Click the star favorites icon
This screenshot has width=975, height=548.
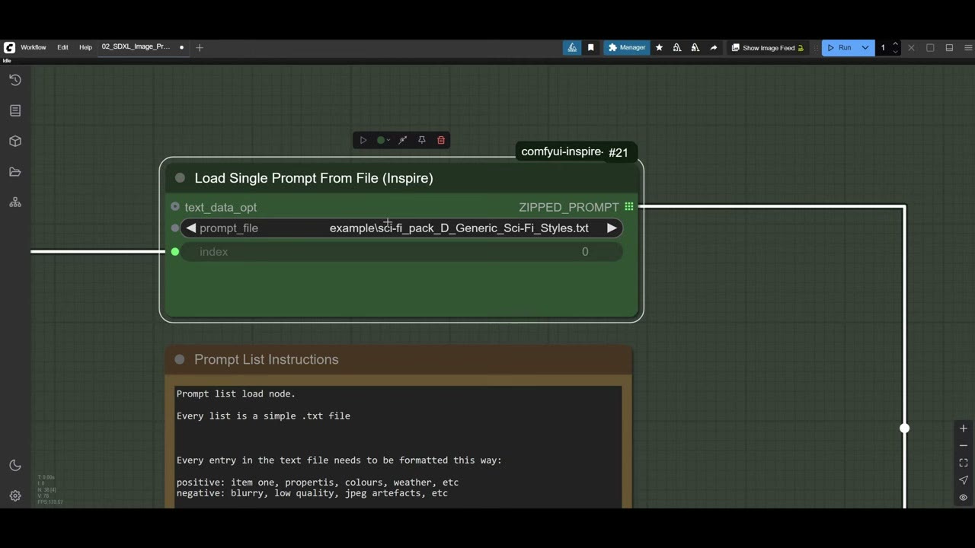(x=659, y=47)
